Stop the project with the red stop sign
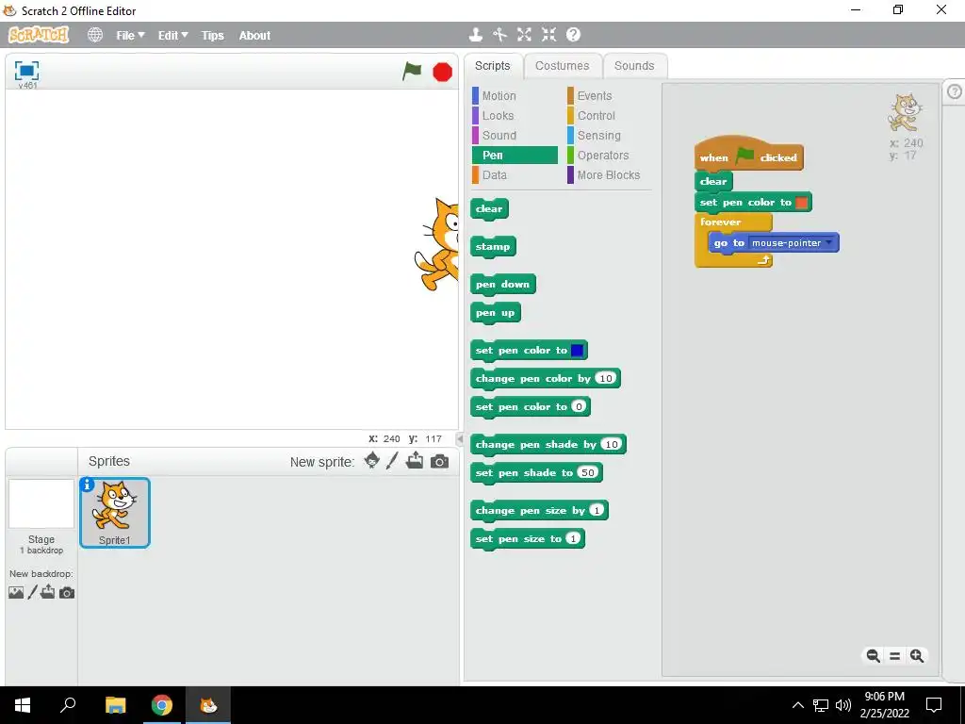 [x=442, y=72]
